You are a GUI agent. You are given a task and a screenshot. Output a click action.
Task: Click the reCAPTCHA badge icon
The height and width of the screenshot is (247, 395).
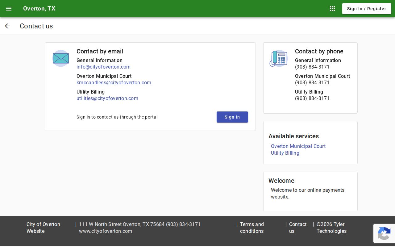tap(384, 233)
